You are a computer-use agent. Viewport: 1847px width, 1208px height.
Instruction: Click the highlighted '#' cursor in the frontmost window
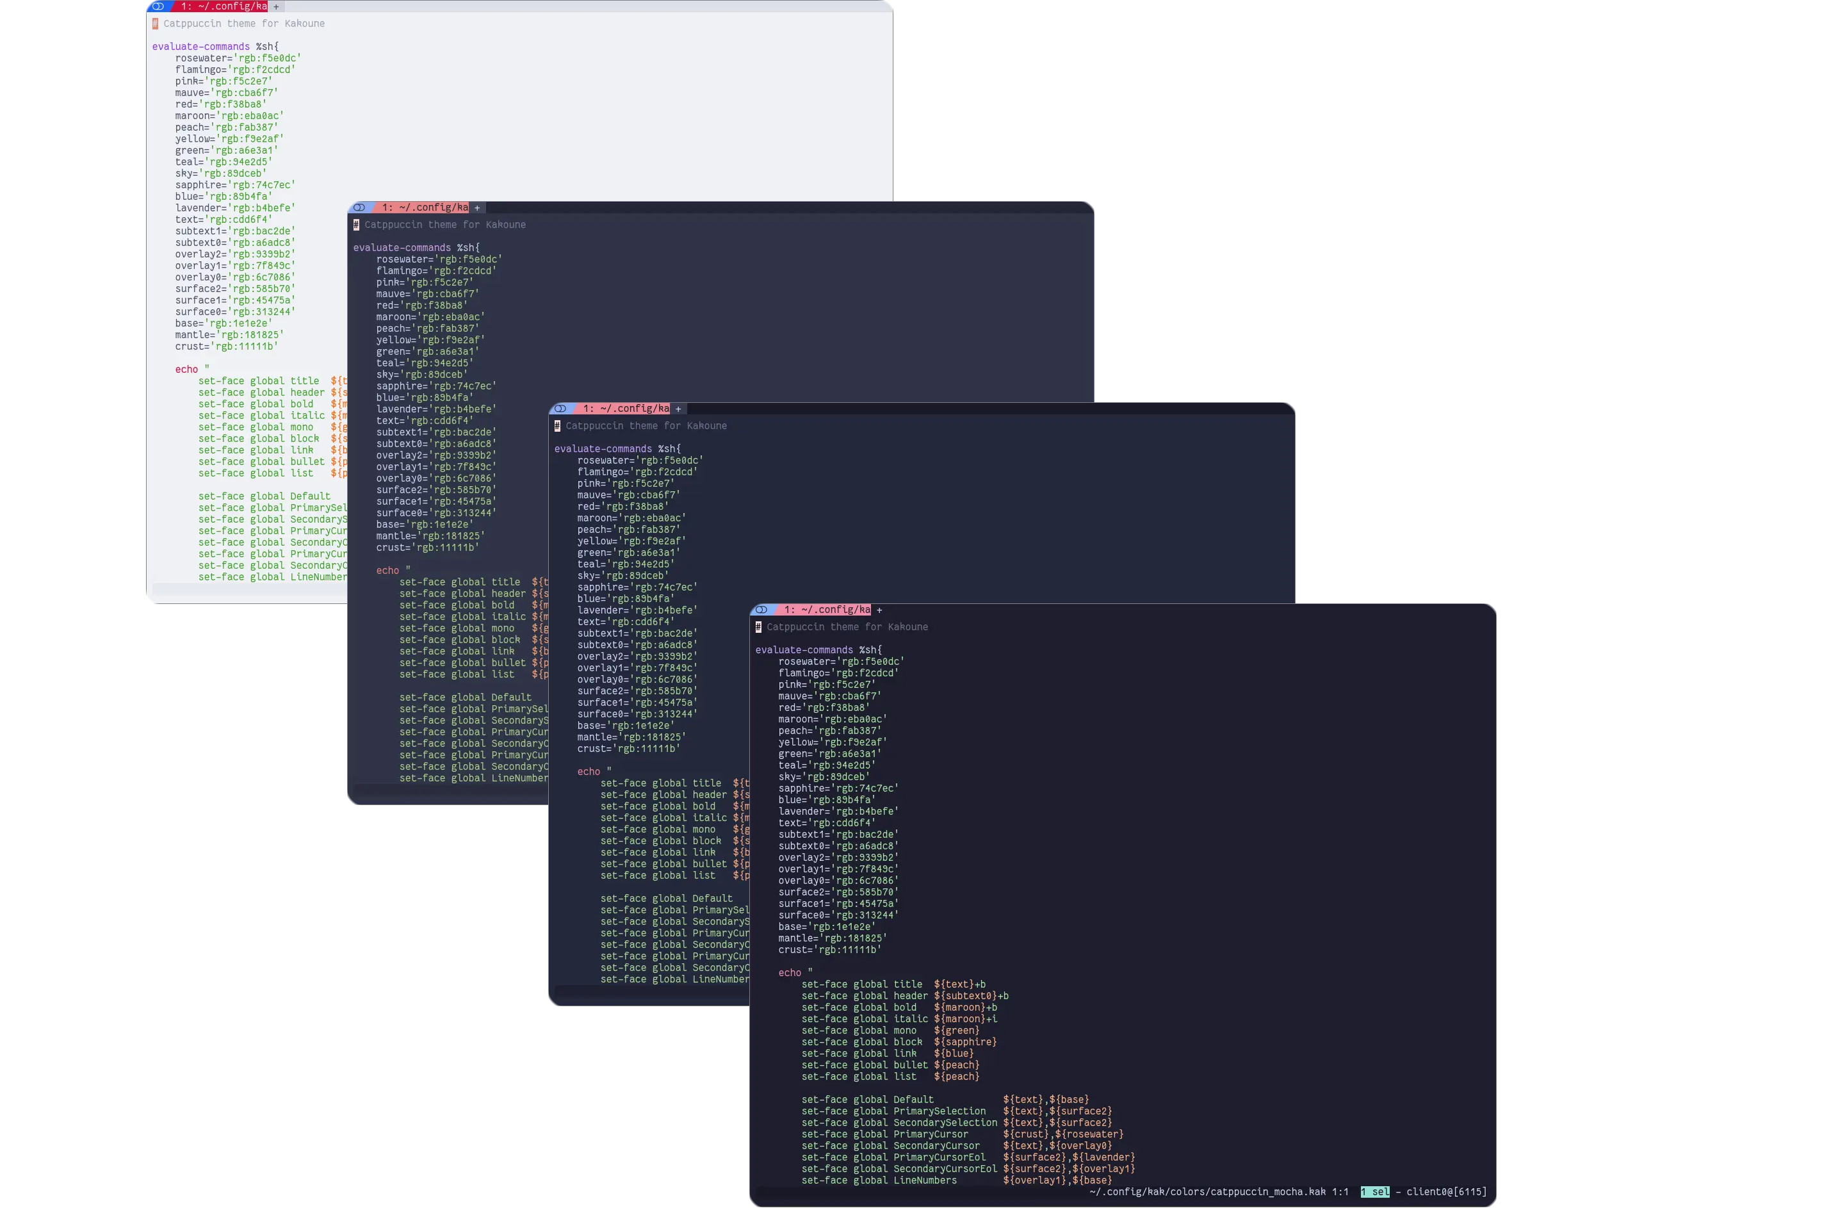(x=758, y=627)
